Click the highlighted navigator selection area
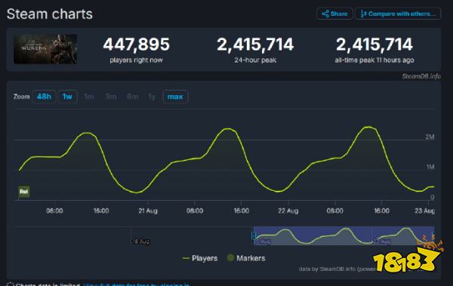This screenshot has width=453, height=286. coord(344,235)
